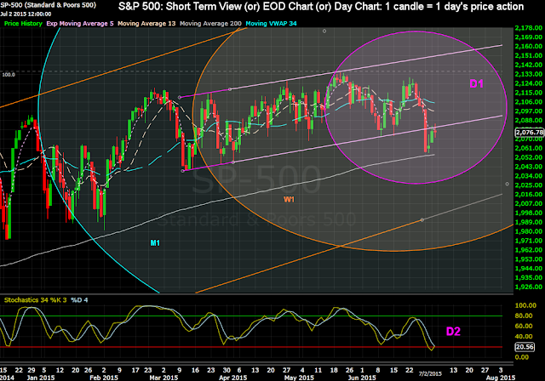Click the 2,133.00 price axis label
The width and height of the screenshot is (545, 381).
pos(529,74)
